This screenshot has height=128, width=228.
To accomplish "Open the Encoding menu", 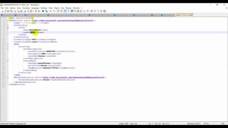I will coord(26,8).
